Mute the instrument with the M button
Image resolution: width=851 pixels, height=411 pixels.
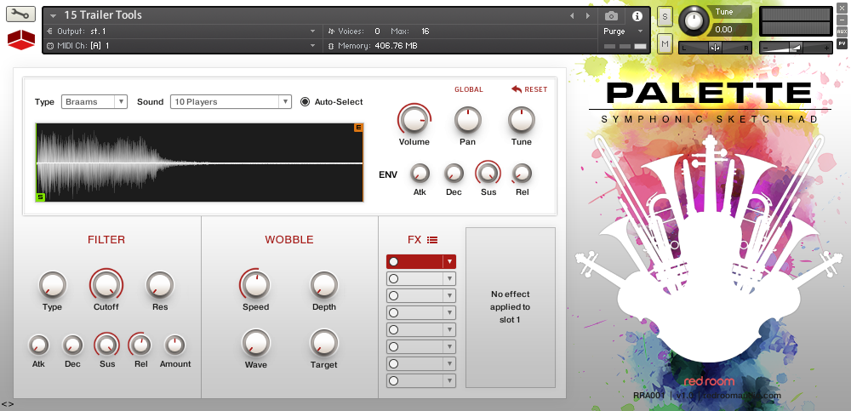tap(665, 43)
